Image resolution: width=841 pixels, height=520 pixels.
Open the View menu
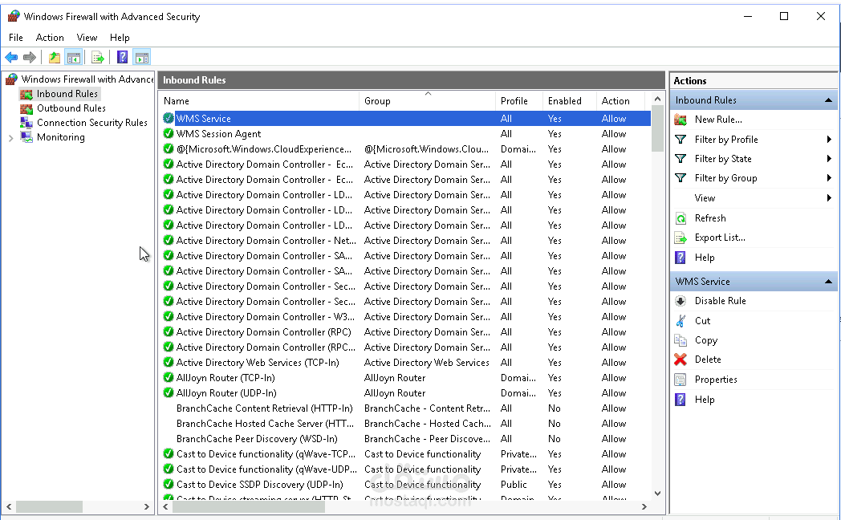87,37
